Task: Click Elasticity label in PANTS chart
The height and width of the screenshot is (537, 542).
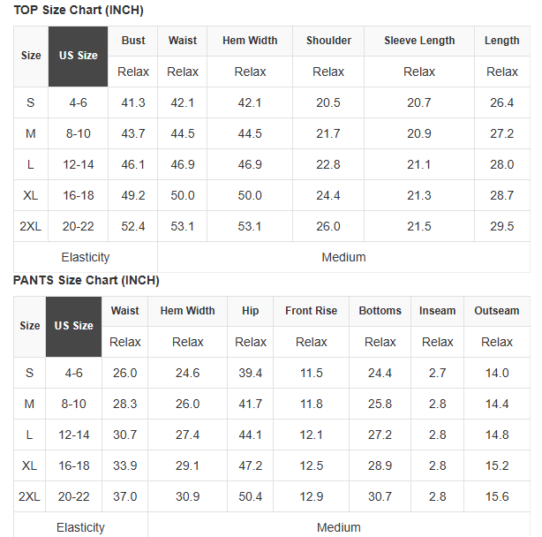Action: click(x=80, y=527)
